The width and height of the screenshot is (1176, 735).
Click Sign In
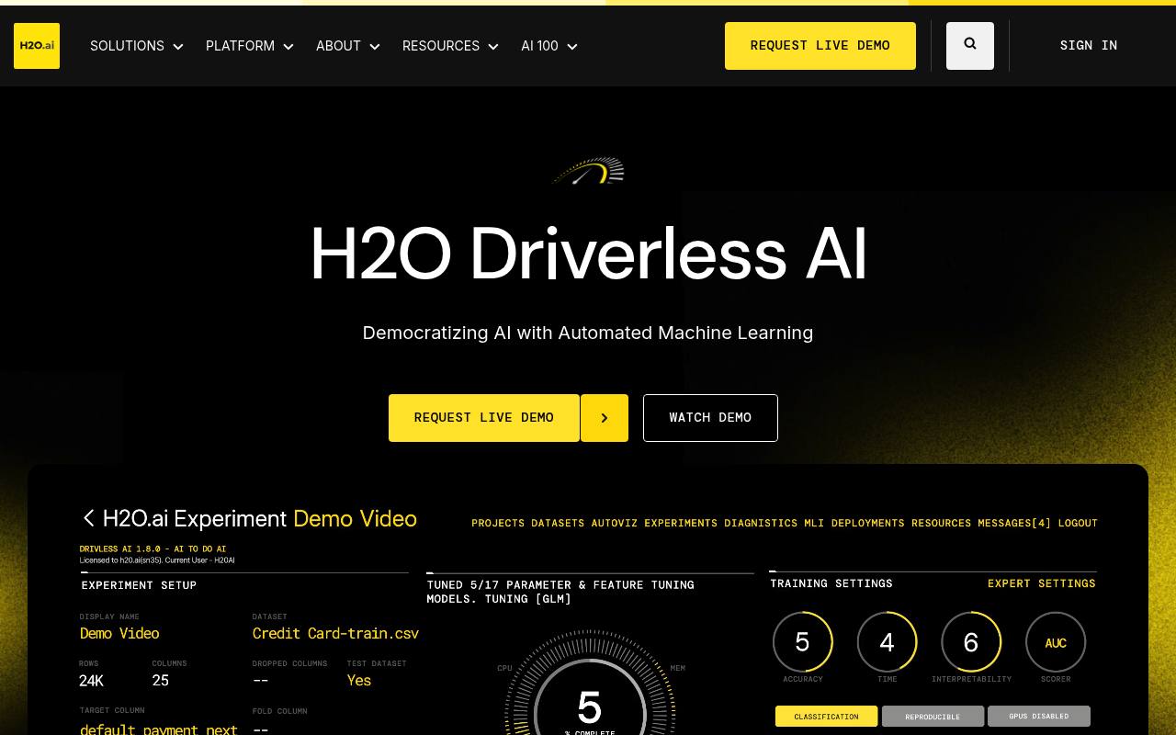[1089, 45]
